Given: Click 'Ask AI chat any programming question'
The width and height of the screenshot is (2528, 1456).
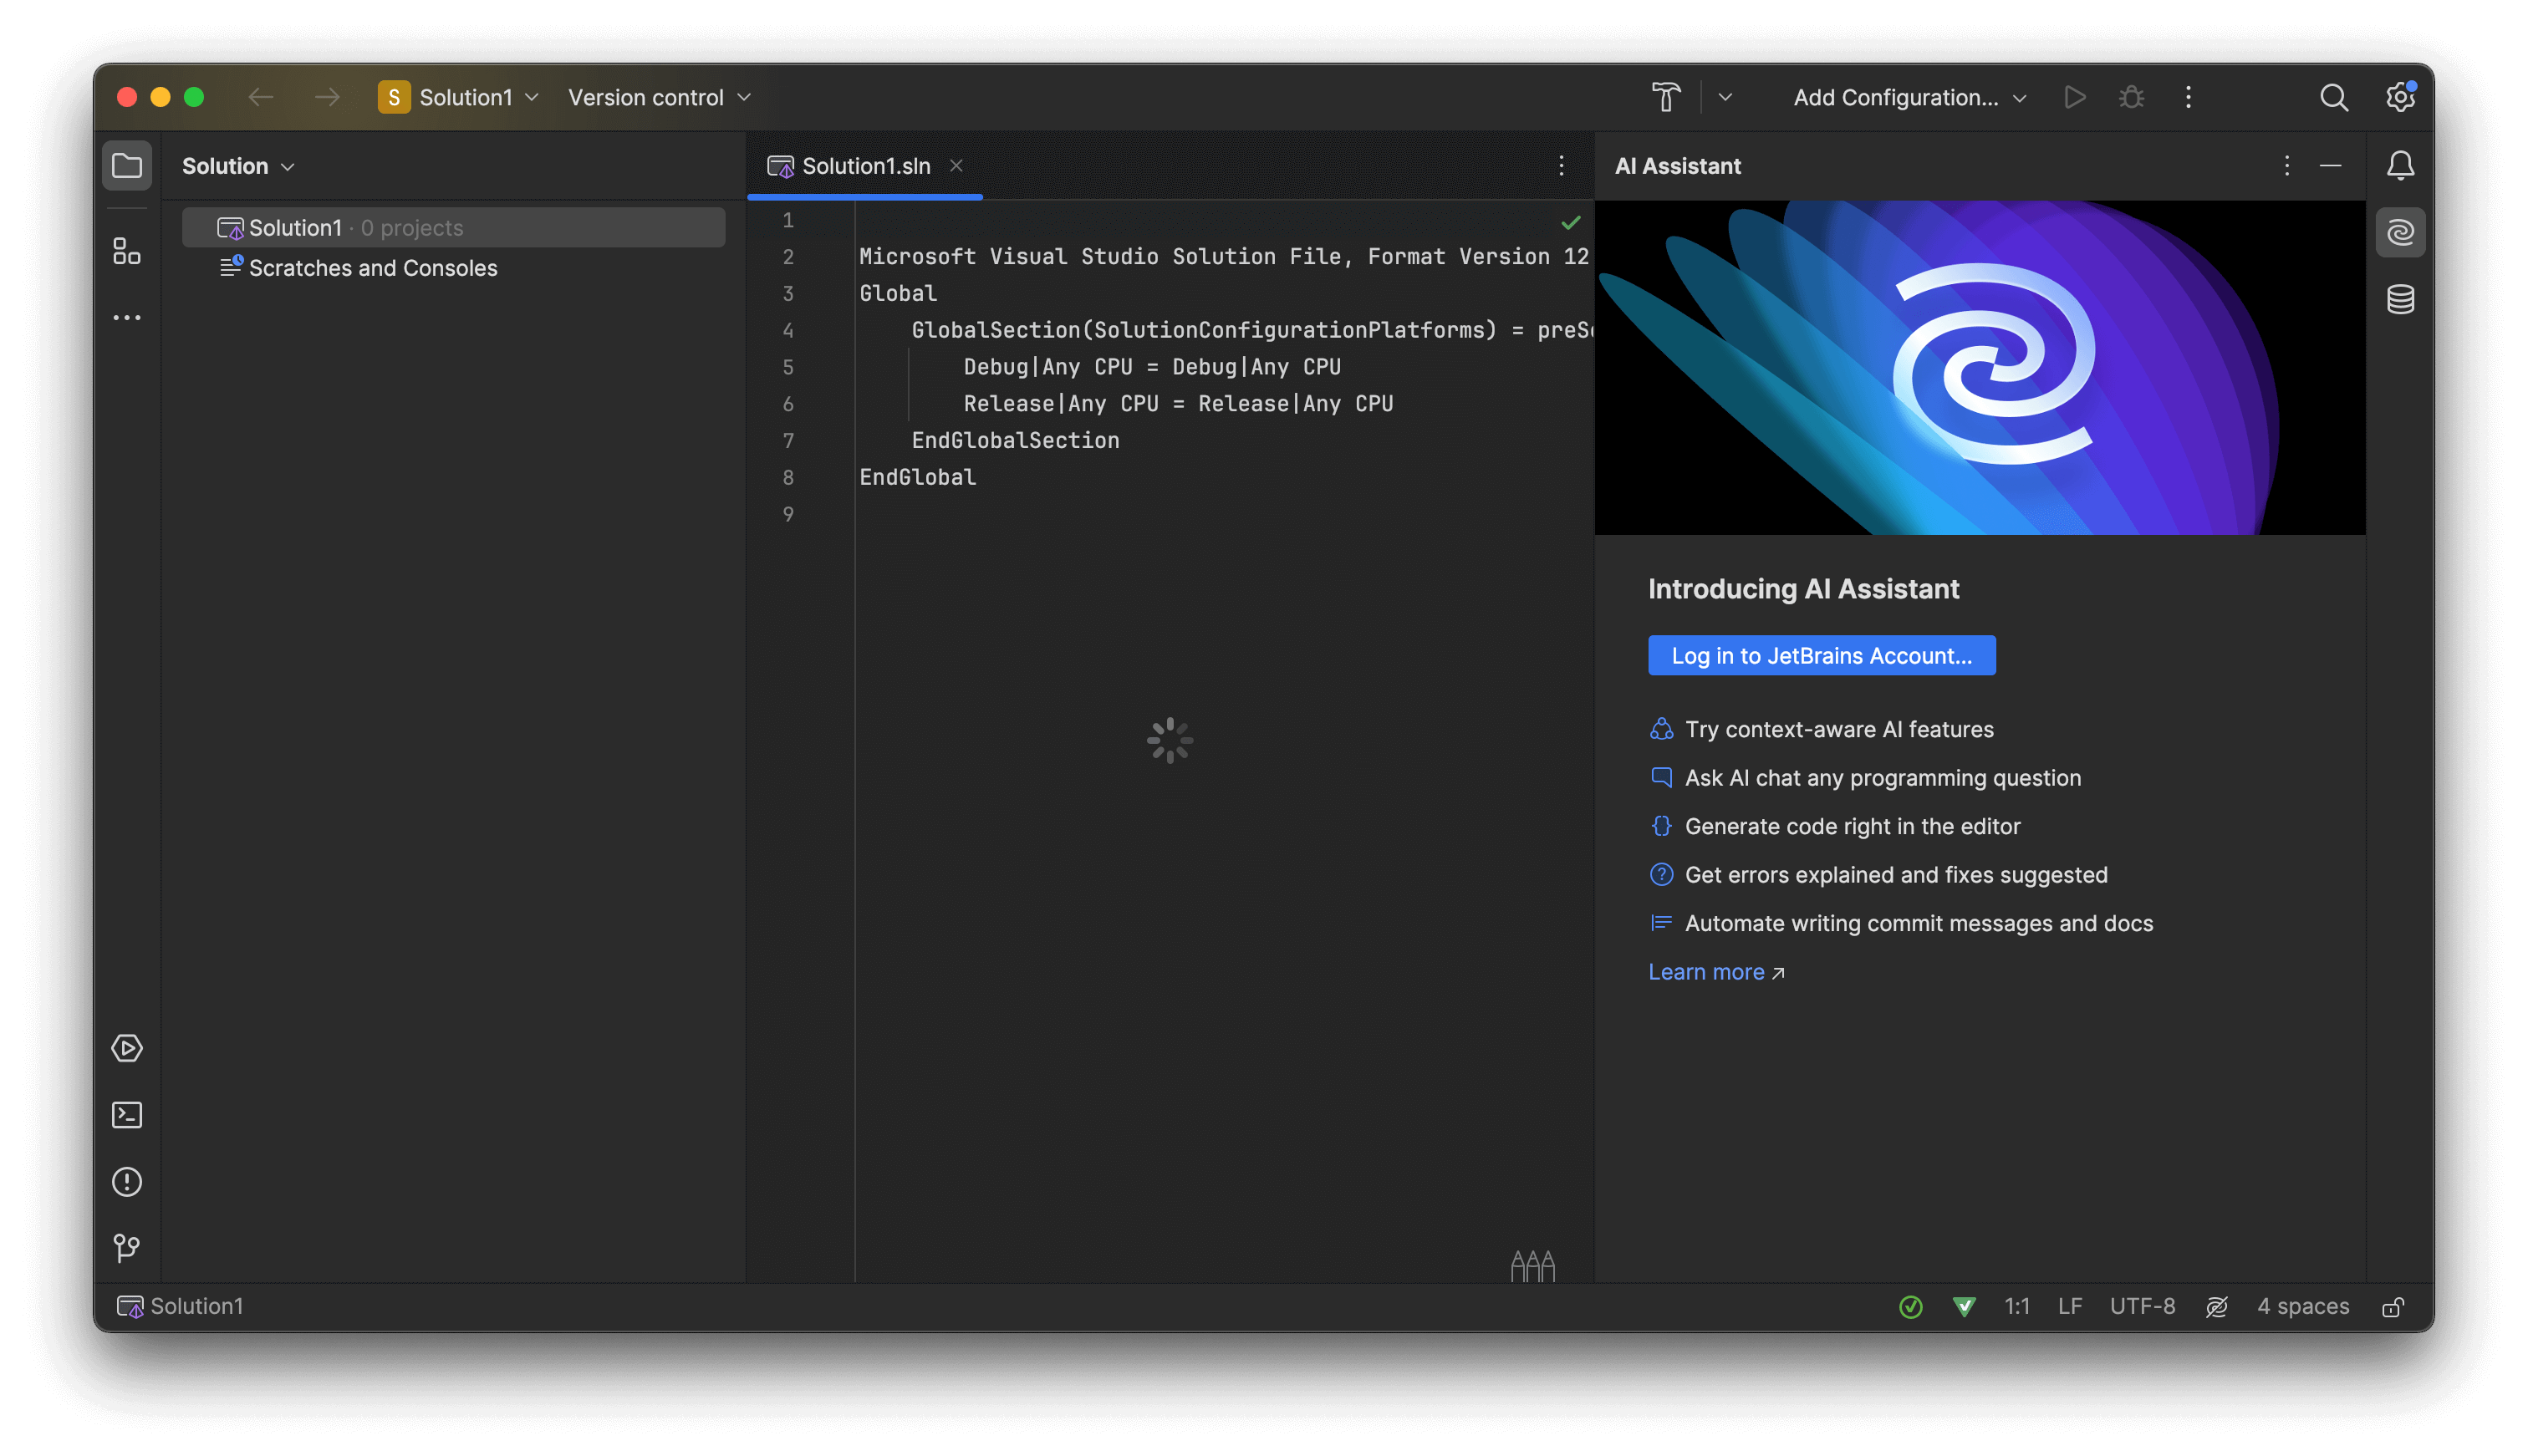Looking at the screenshot, I should [1882, 778].
